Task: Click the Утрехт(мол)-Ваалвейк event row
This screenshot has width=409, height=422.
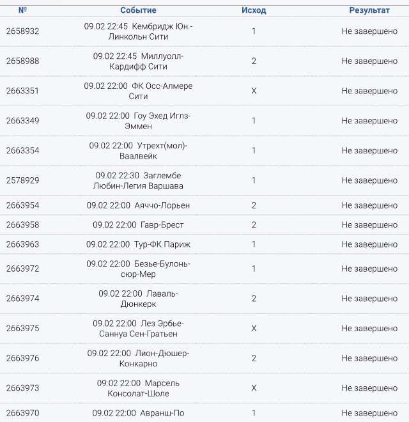Action: coord(138,150)
